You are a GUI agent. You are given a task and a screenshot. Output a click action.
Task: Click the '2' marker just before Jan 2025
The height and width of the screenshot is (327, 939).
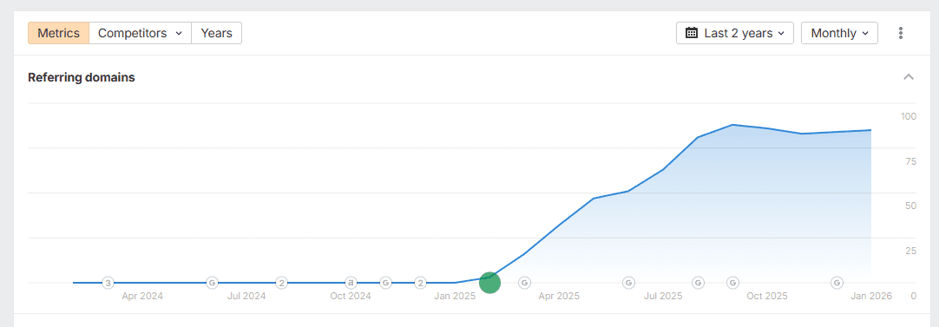click(x=420, y=283)
